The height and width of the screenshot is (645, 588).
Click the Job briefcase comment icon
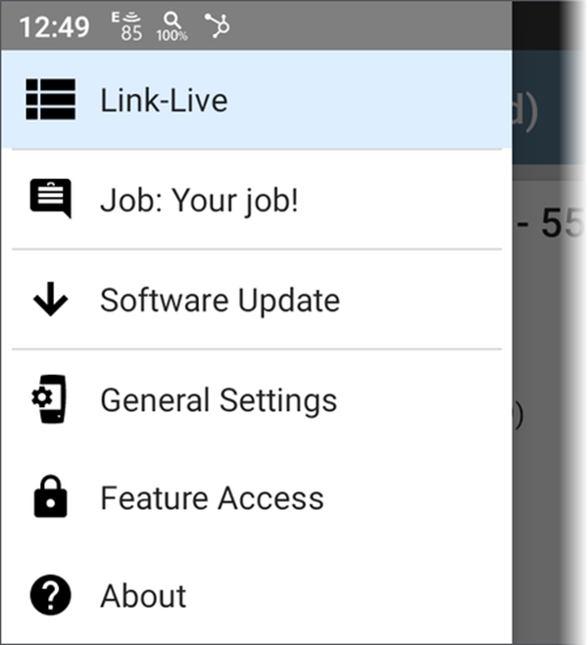(x=51, y=199)
